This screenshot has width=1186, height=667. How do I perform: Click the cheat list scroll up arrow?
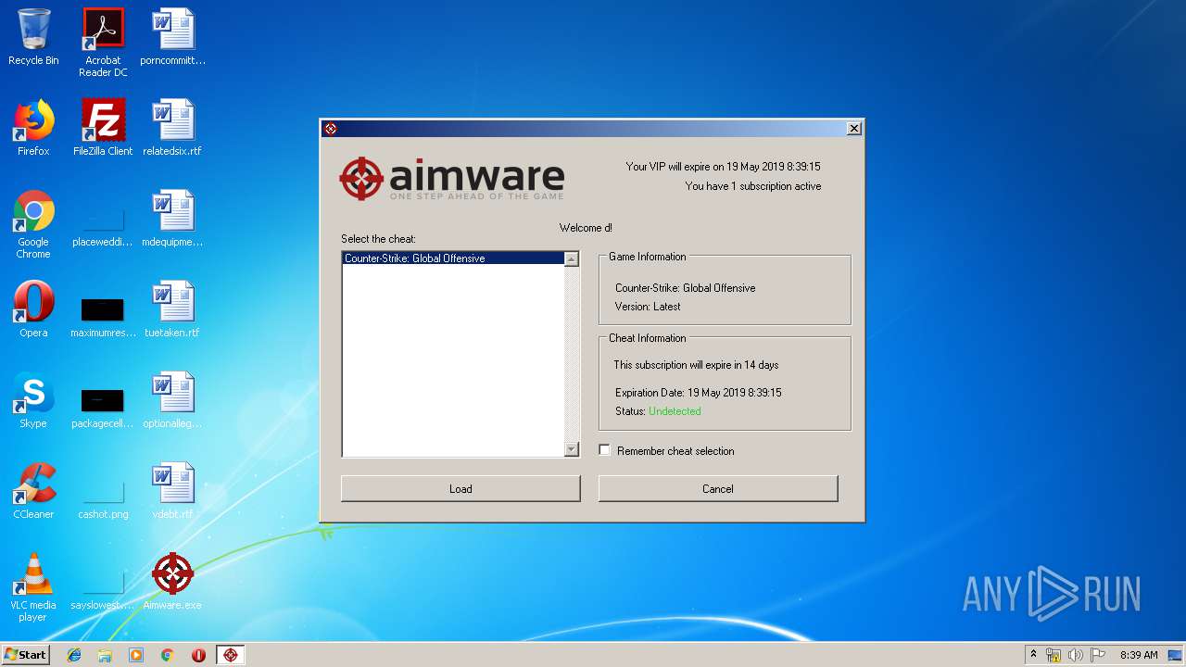pyautogui.click(x=572, y=259)
